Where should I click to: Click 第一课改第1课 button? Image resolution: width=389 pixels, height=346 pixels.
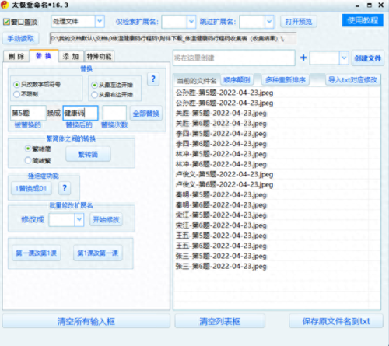pyautogui.click(x=37, y=253)
